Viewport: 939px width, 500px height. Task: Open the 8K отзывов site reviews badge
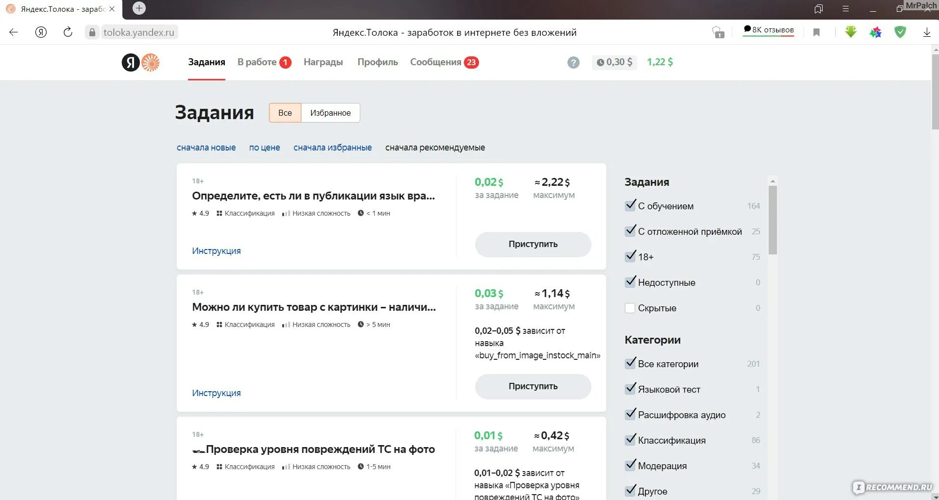tap(769, 30)
